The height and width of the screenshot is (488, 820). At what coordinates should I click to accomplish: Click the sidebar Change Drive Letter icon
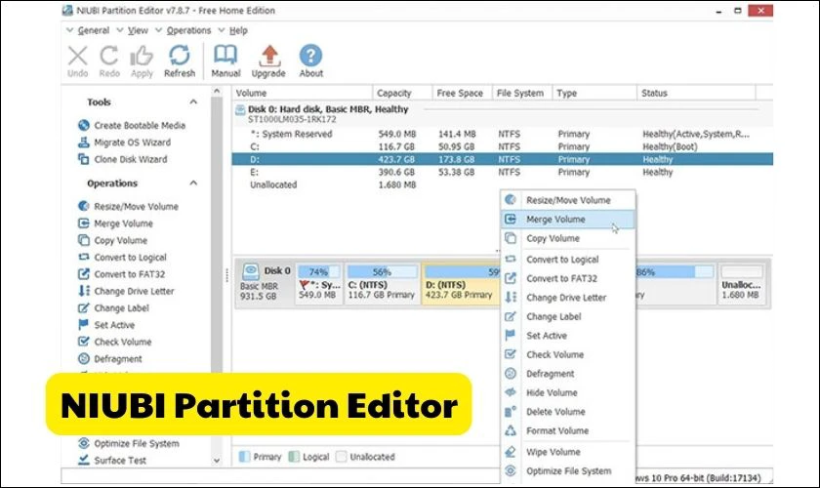pyautogui.click(x=84, y=291)
